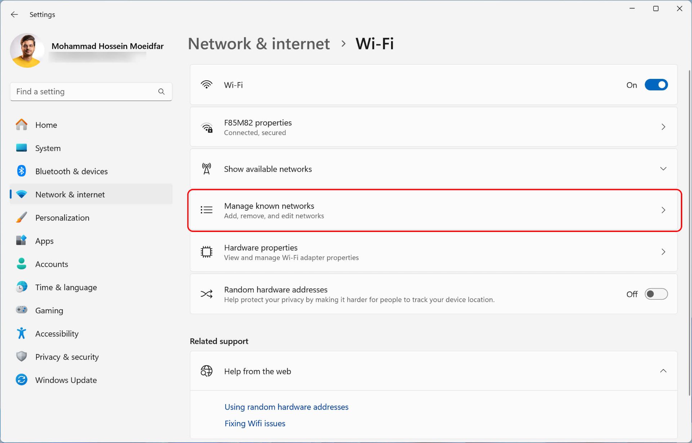The height and width of the screenshot is (443, 692).
Task: Click Network & internet breadcrumb heading
Action: pyautogui.click(x=259, y=44)
